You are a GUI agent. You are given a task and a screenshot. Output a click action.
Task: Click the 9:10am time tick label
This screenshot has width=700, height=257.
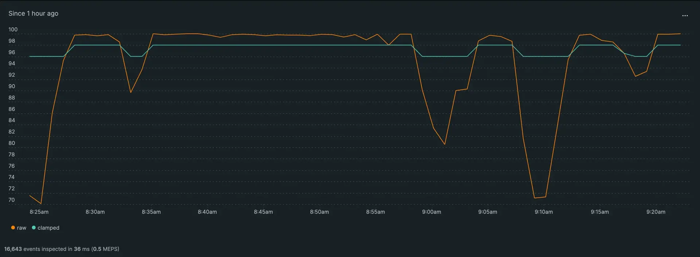click(x=544, y=212)
